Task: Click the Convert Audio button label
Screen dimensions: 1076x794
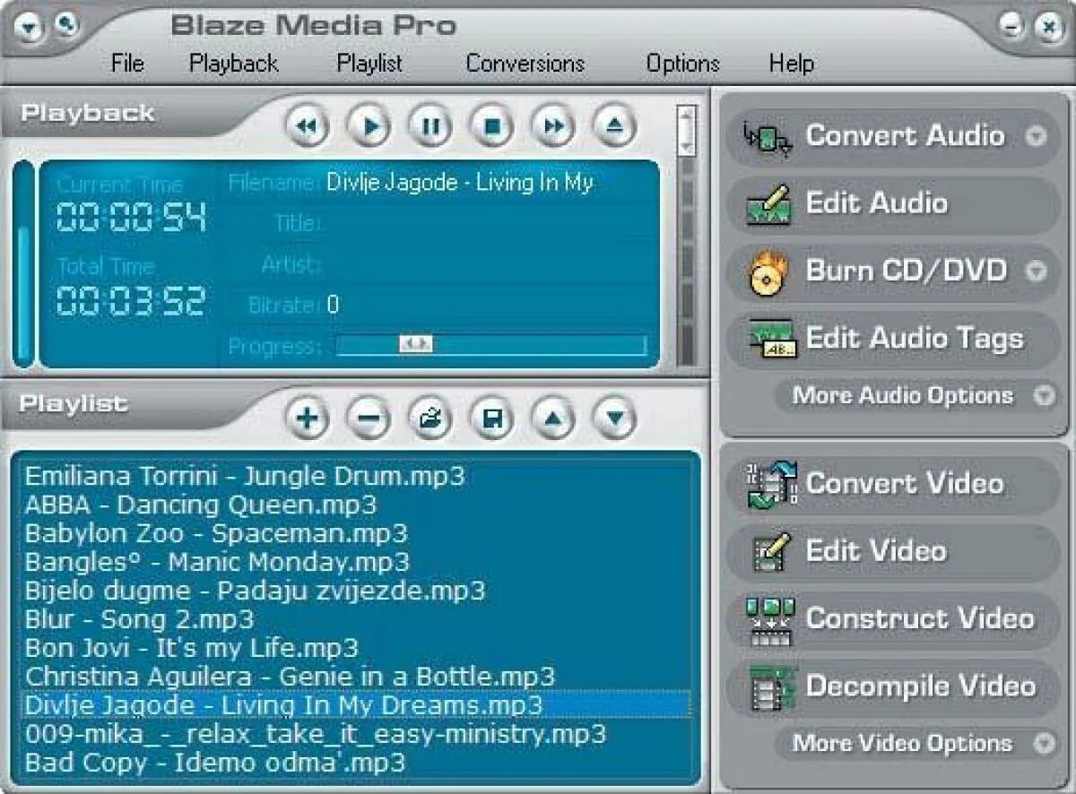Action: click(x=905, y=135)
